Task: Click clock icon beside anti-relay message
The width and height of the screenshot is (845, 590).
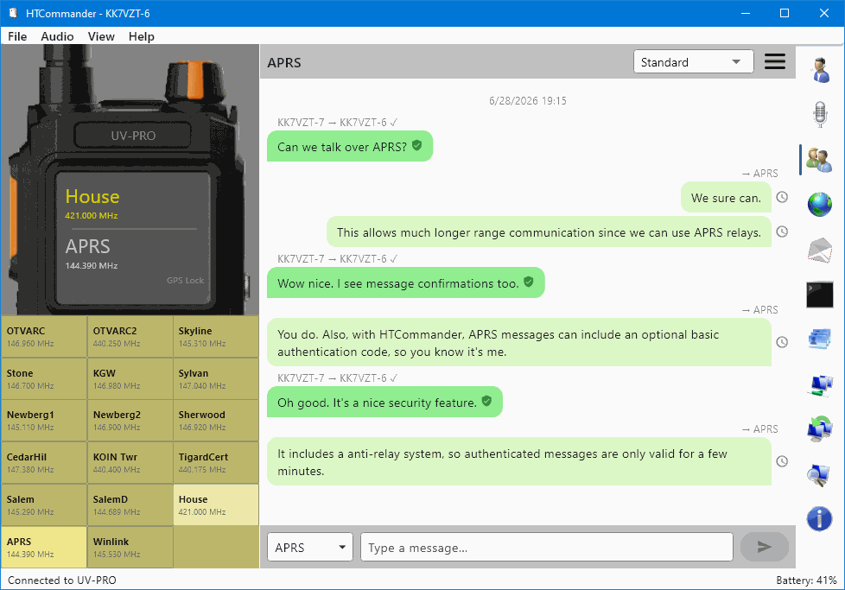Action: 782,461
